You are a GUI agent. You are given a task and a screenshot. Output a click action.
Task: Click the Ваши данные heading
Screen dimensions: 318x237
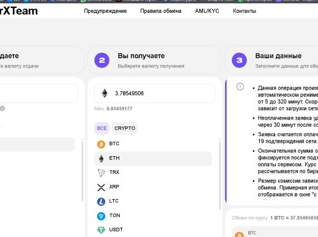pyautogui.click(x=278, y=56)
